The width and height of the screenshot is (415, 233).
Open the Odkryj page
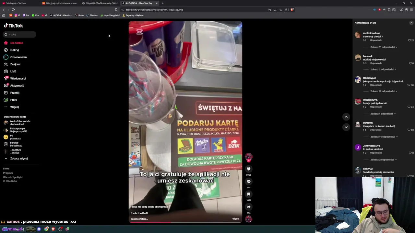coord(11,50)
